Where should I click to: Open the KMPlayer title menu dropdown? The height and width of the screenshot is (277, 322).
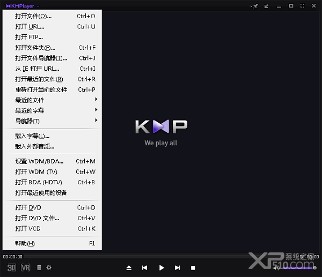click(23, 6)
